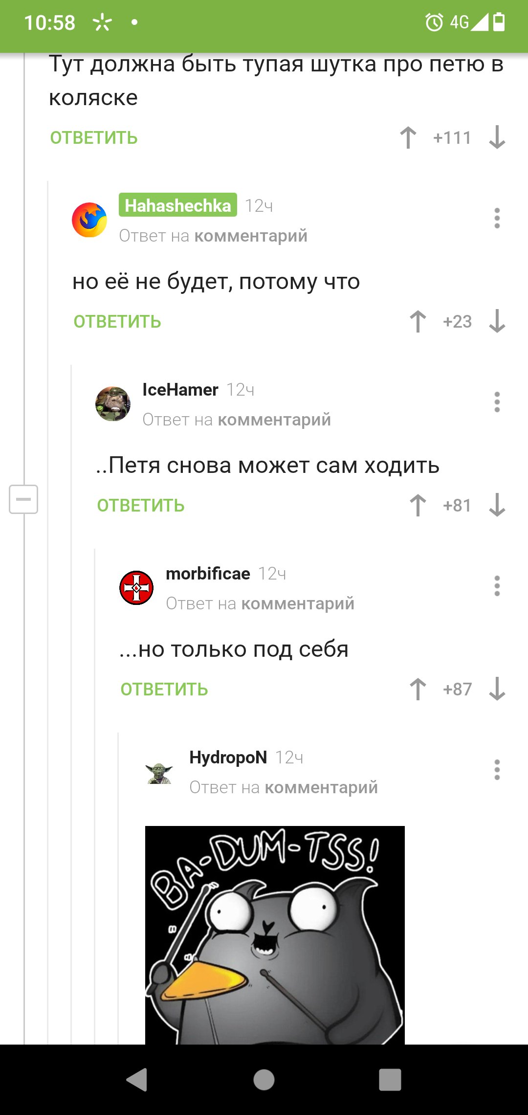528x1115 pixels.
Task: Upvote the comment with +111 rating
Action: coord(408,137)
